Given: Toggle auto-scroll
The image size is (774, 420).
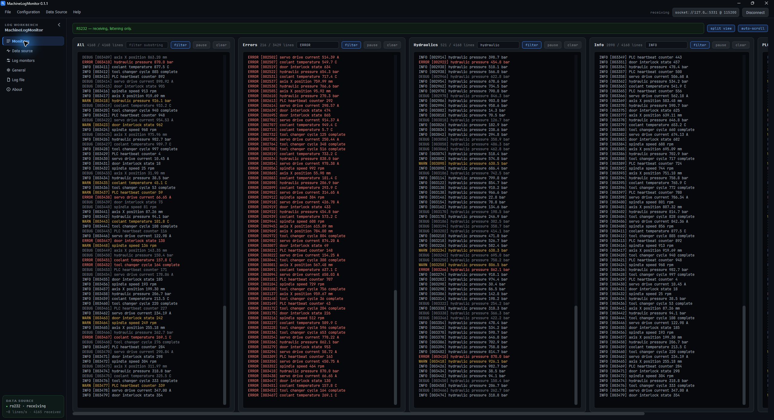Looking at the screenshot, I should [753, 28].
